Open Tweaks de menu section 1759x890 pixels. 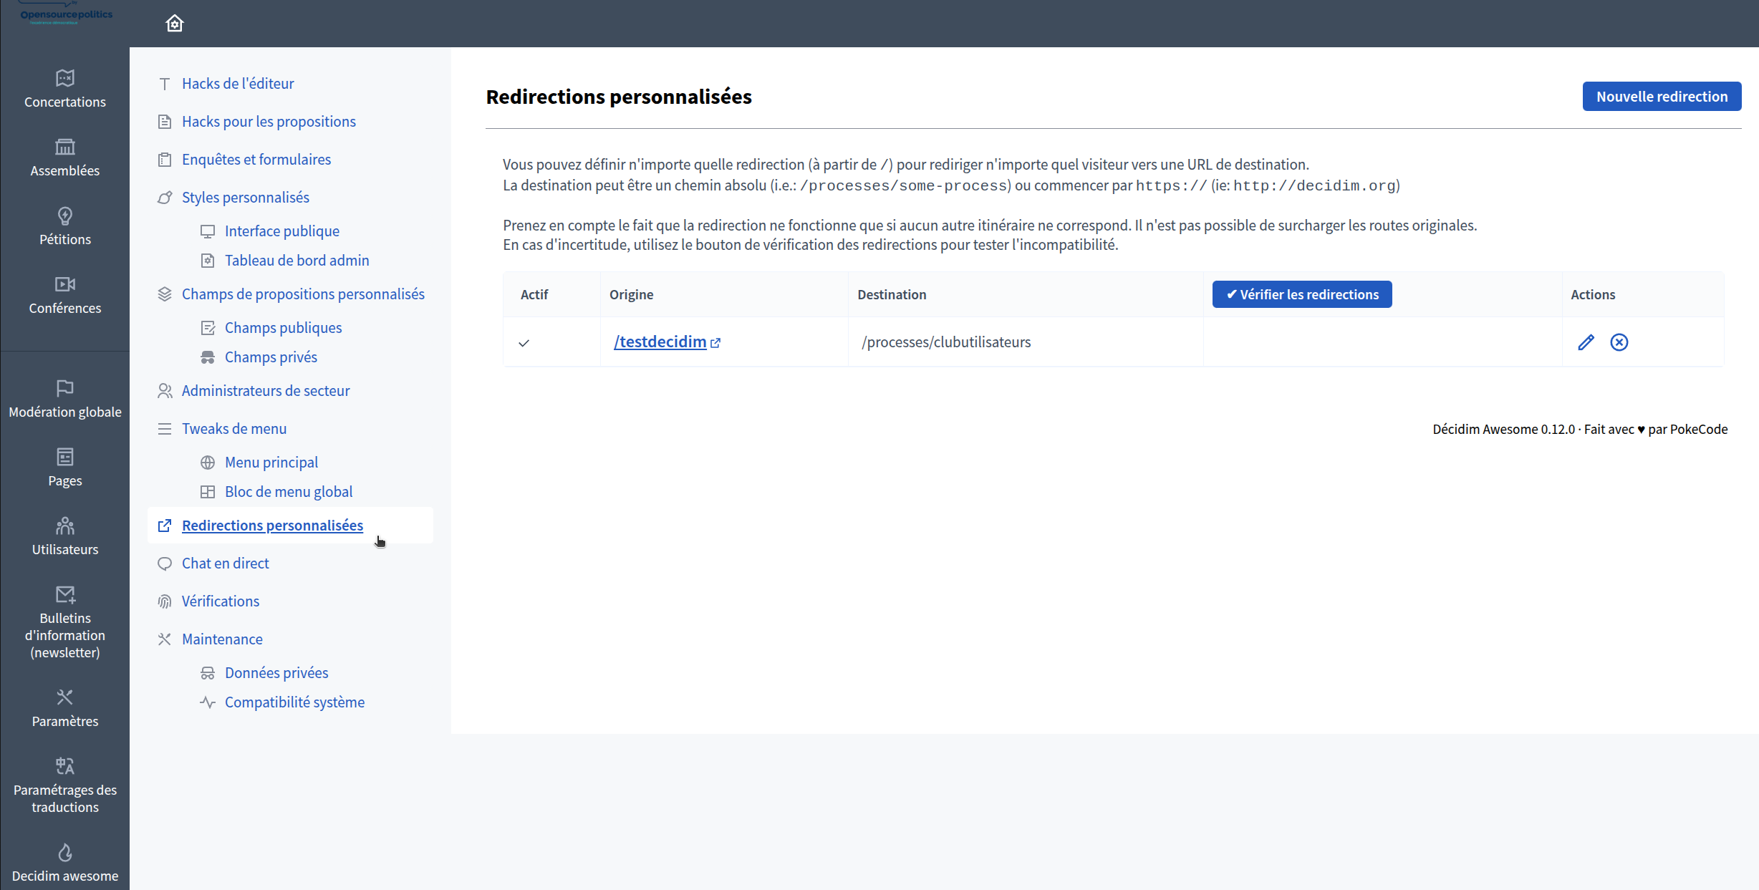pyautogui.click(x=233, y=429)
